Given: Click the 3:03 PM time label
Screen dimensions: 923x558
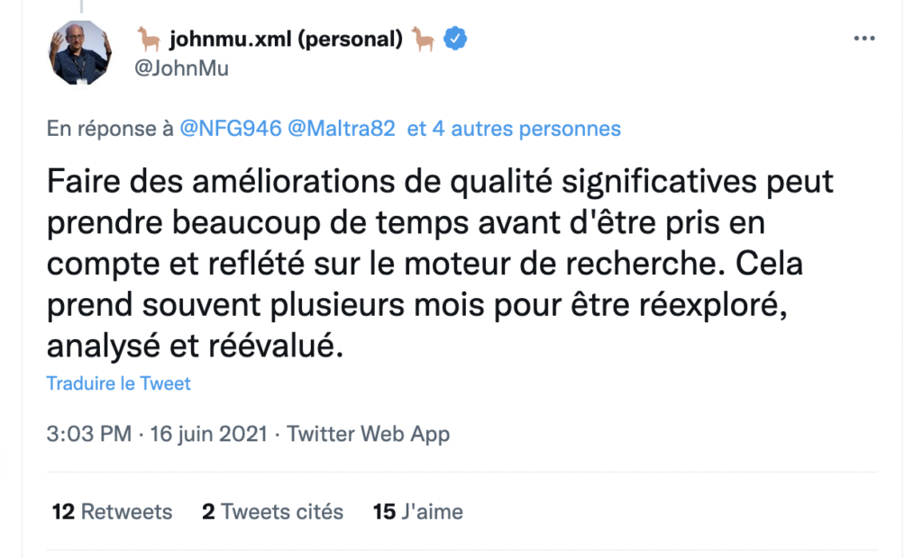Looking at the screenshot, I should pos(90,433).
